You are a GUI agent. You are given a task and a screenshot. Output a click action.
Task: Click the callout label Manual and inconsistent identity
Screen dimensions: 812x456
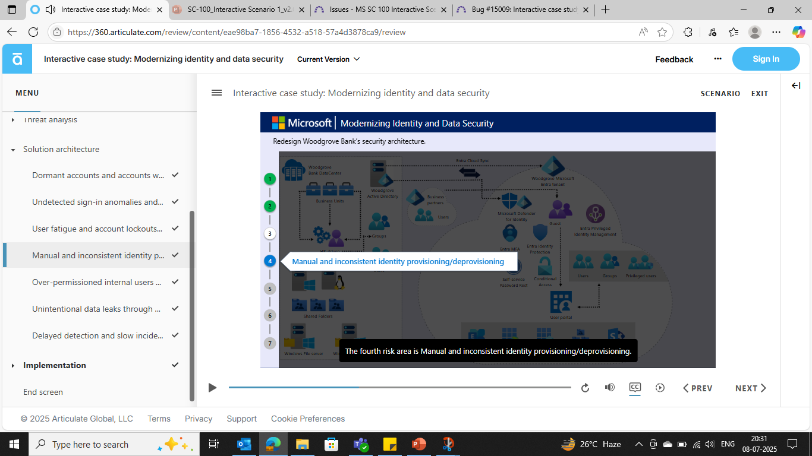(398, 261)
